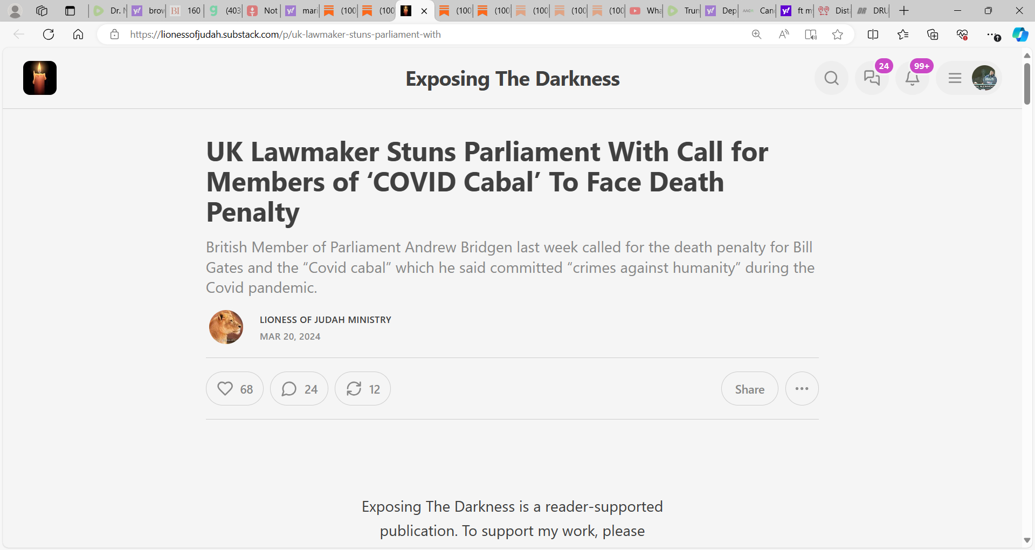Open tab actions menu icon

[x=70, y=11]
